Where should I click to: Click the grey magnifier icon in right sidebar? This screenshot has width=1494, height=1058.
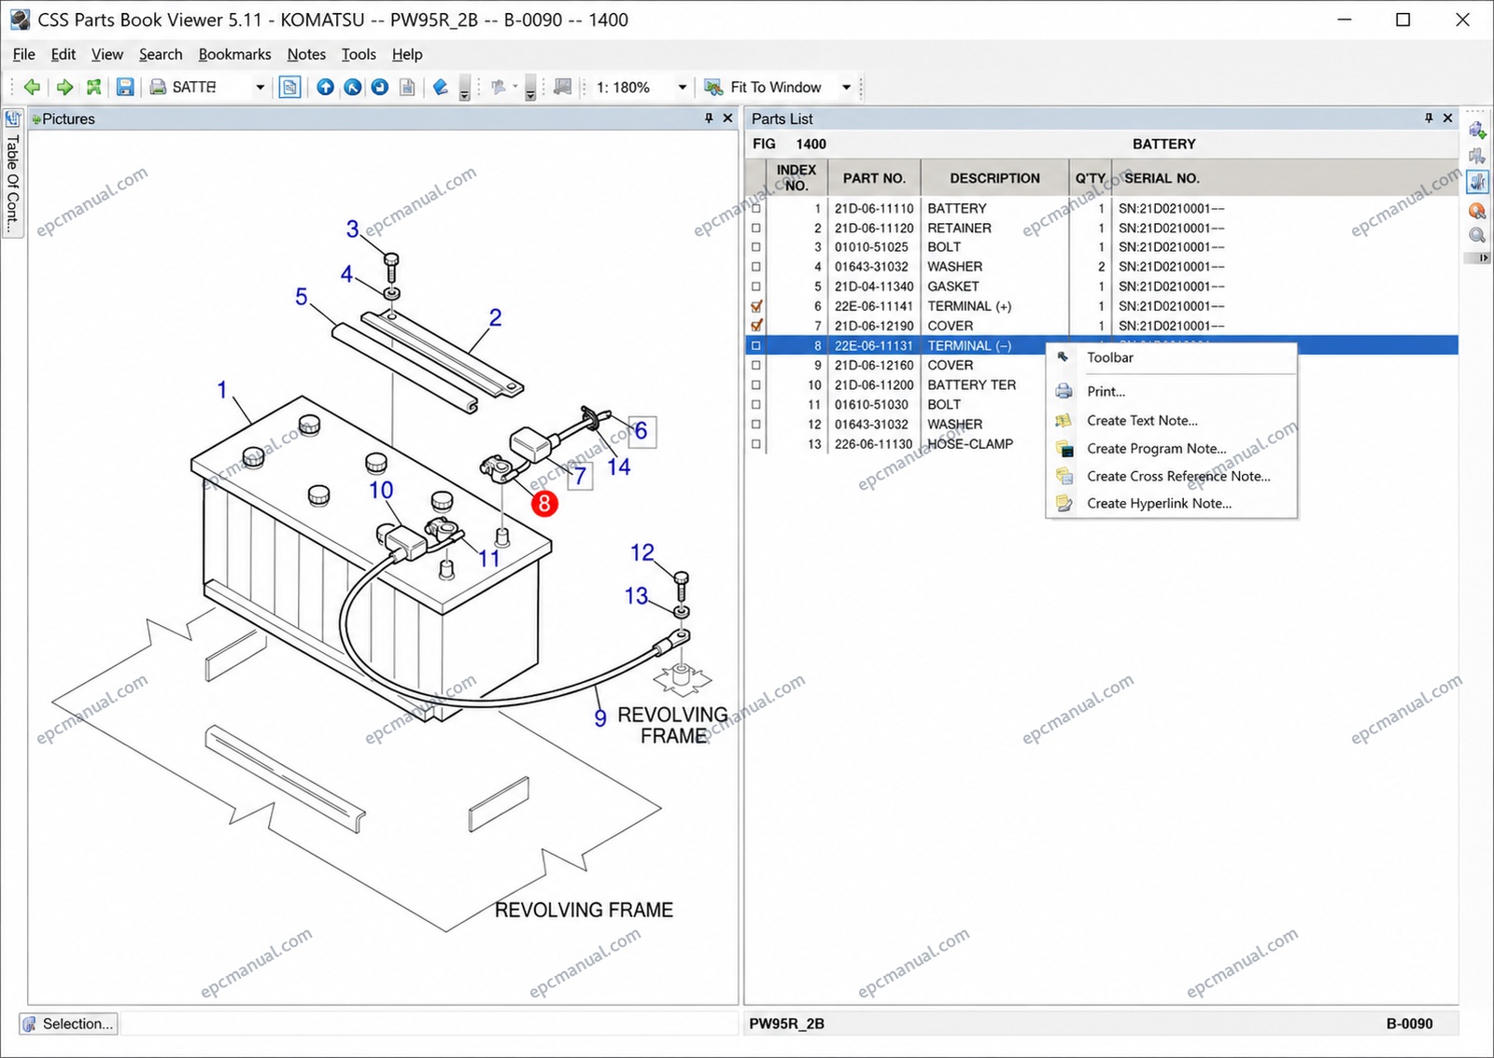coord(1477,236)
